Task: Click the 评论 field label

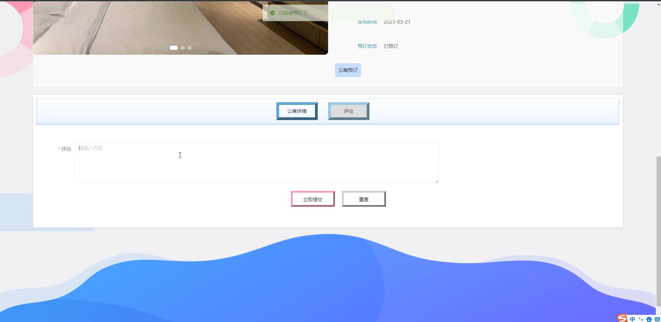Action: click(x=66, y=149)
